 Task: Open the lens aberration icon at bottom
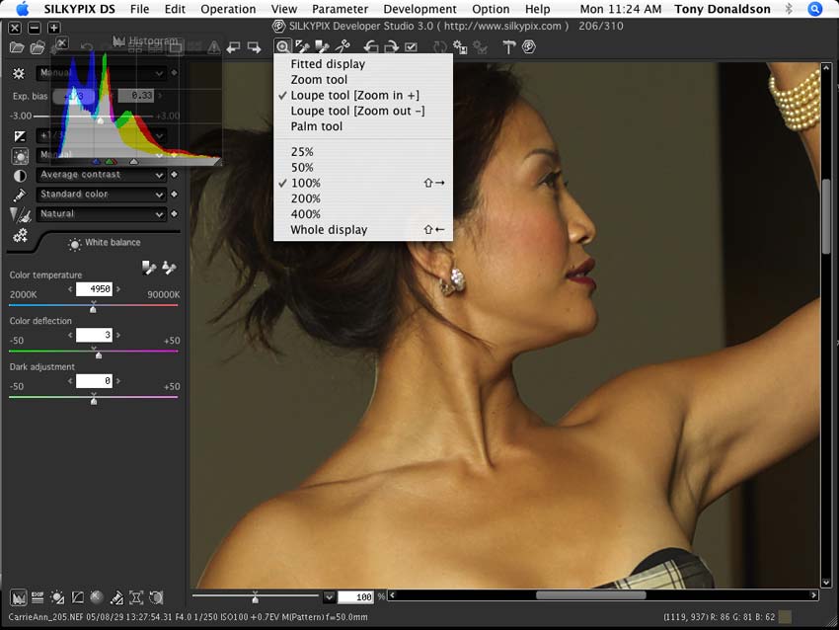pyautogui.click(x=116, y=597)
